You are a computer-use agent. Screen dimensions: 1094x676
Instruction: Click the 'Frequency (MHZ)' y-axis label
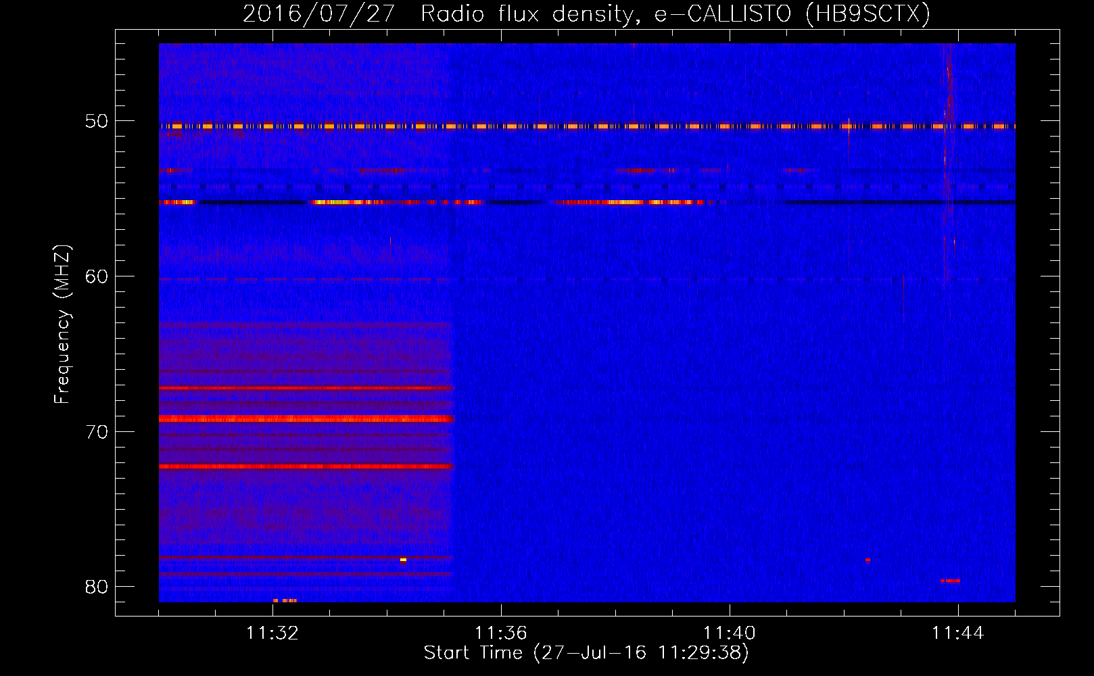[x=62, y=324]
